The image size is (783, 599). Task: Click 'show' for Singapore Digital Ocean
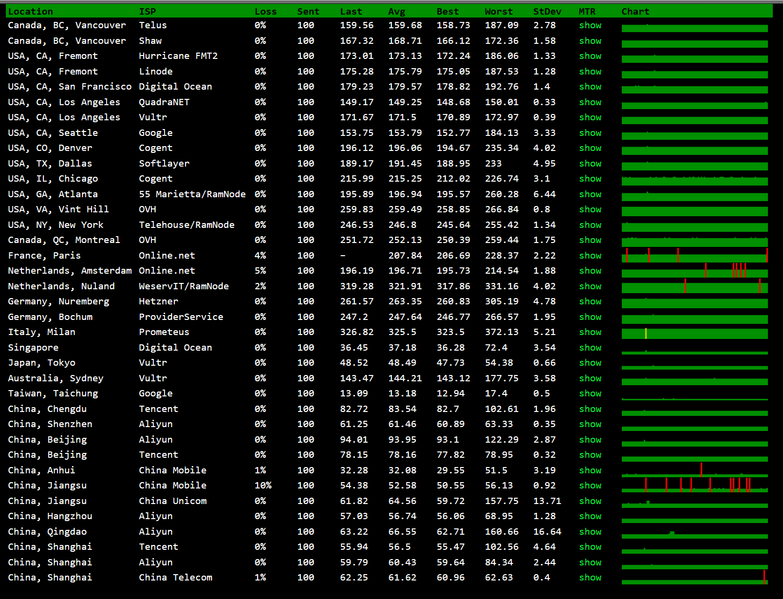[x=590, y=348]
